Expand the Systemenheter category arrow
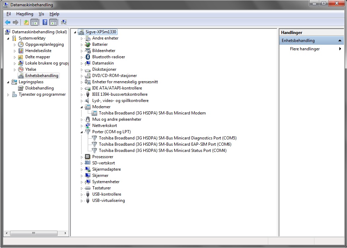This screenshot has height=248, width=347. click(x=82, y=182)
